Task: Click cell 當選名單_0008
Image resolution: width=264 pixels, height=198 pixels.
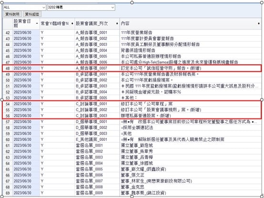Action: click(x=97, y=187)
